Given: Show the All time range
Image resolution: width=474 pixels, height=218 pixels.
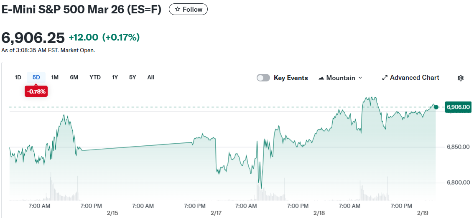Looking at the screenshot, I should coord(151,77).
